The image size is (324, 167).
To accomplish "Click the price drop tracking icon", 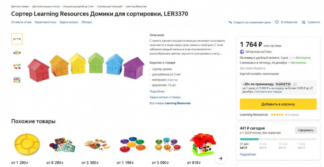I will 230,22.
